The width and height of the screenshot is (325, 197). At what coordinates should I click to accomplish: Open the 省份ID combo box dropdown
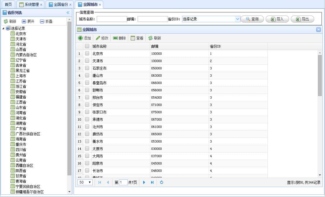pyautogui.click(x=238, y=19)
